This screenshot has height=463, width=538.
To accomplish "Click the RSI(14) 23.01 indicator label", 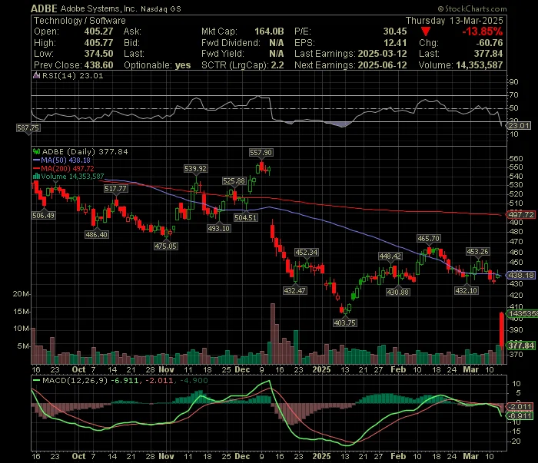I will [73, 76].
